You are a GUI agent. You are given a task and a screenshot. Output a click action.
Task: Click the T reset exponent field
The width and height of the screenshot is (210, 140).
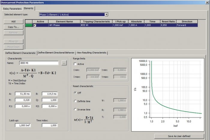click(x=120, y=117)
